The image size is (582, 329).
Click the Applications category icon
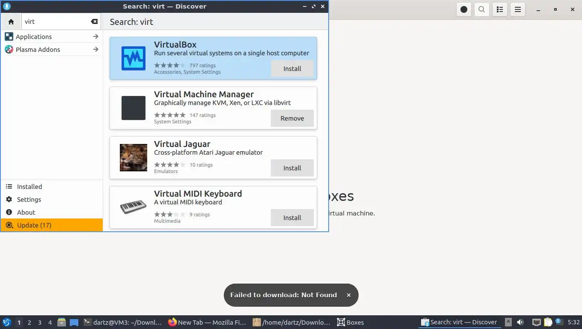pos(9,37)
